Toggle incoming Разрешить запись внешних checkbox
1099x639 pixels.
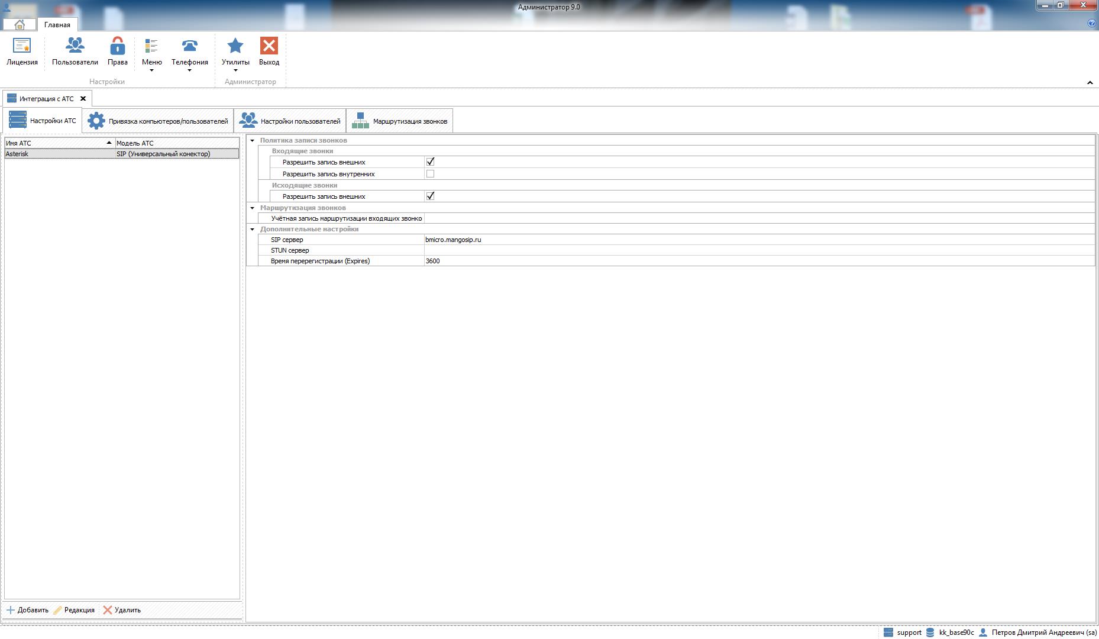point(430,162)
